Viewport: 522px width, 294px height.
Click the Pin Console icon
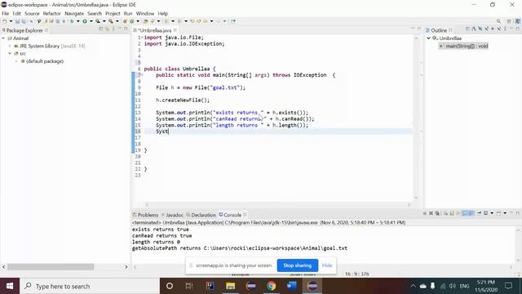click(480, 213)
